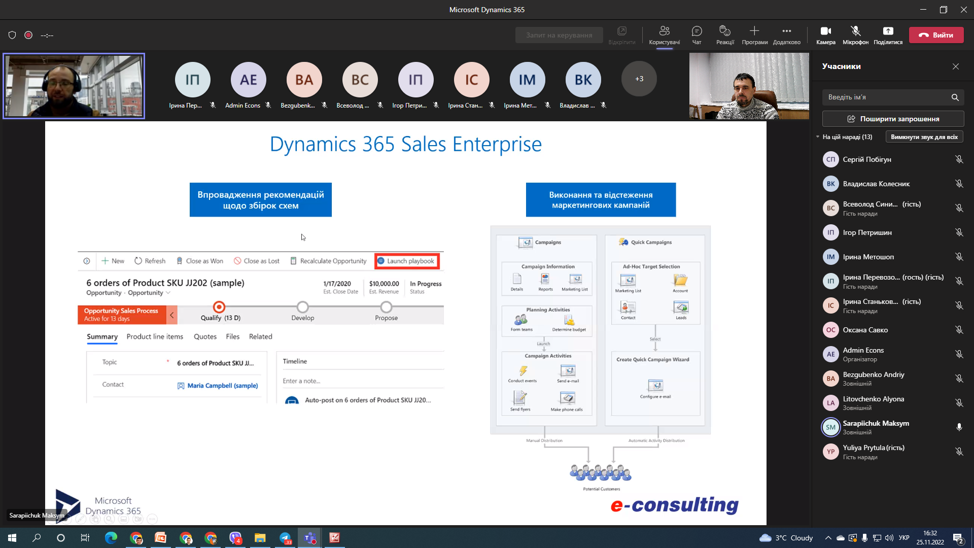Viewport: 974px width, 548px height.
Task: Click the 'Введіть ім'я' search field
Action: tap(885, 97)
